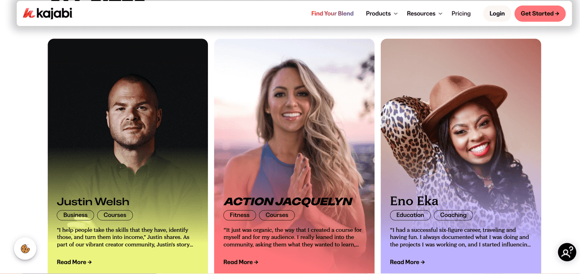580x274 pixels.
Task: Open cookie preferences icon
Action: click(x=25, y=249)
